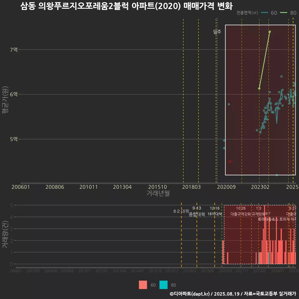Click the 201201 label on volume chart axis
The height and width of the screenshot is (299, 299).
click(x=102, y=271)
